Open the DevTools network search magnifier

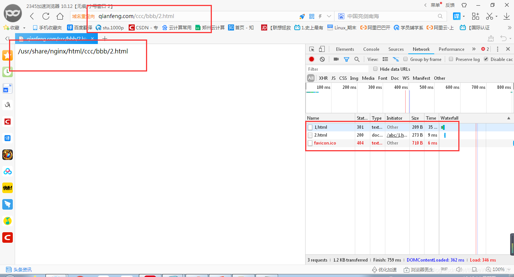(x=357, y=59)
